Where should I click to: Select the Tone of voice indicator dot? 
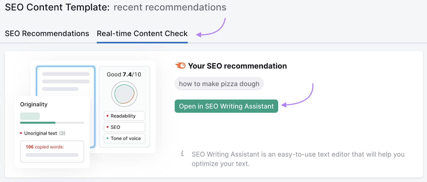108,138
